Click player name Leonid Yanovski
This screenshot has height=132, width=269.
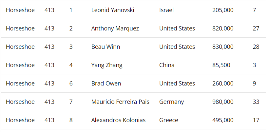[x=112, y=10]
